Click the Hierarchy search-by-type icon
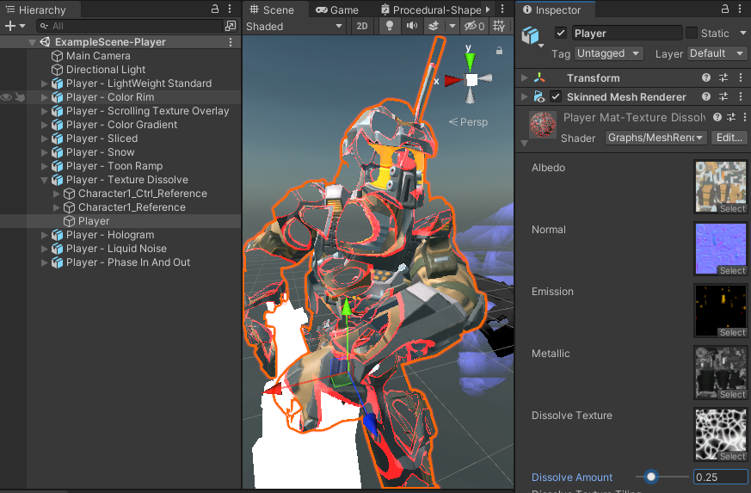 click(x=231, y=26)
